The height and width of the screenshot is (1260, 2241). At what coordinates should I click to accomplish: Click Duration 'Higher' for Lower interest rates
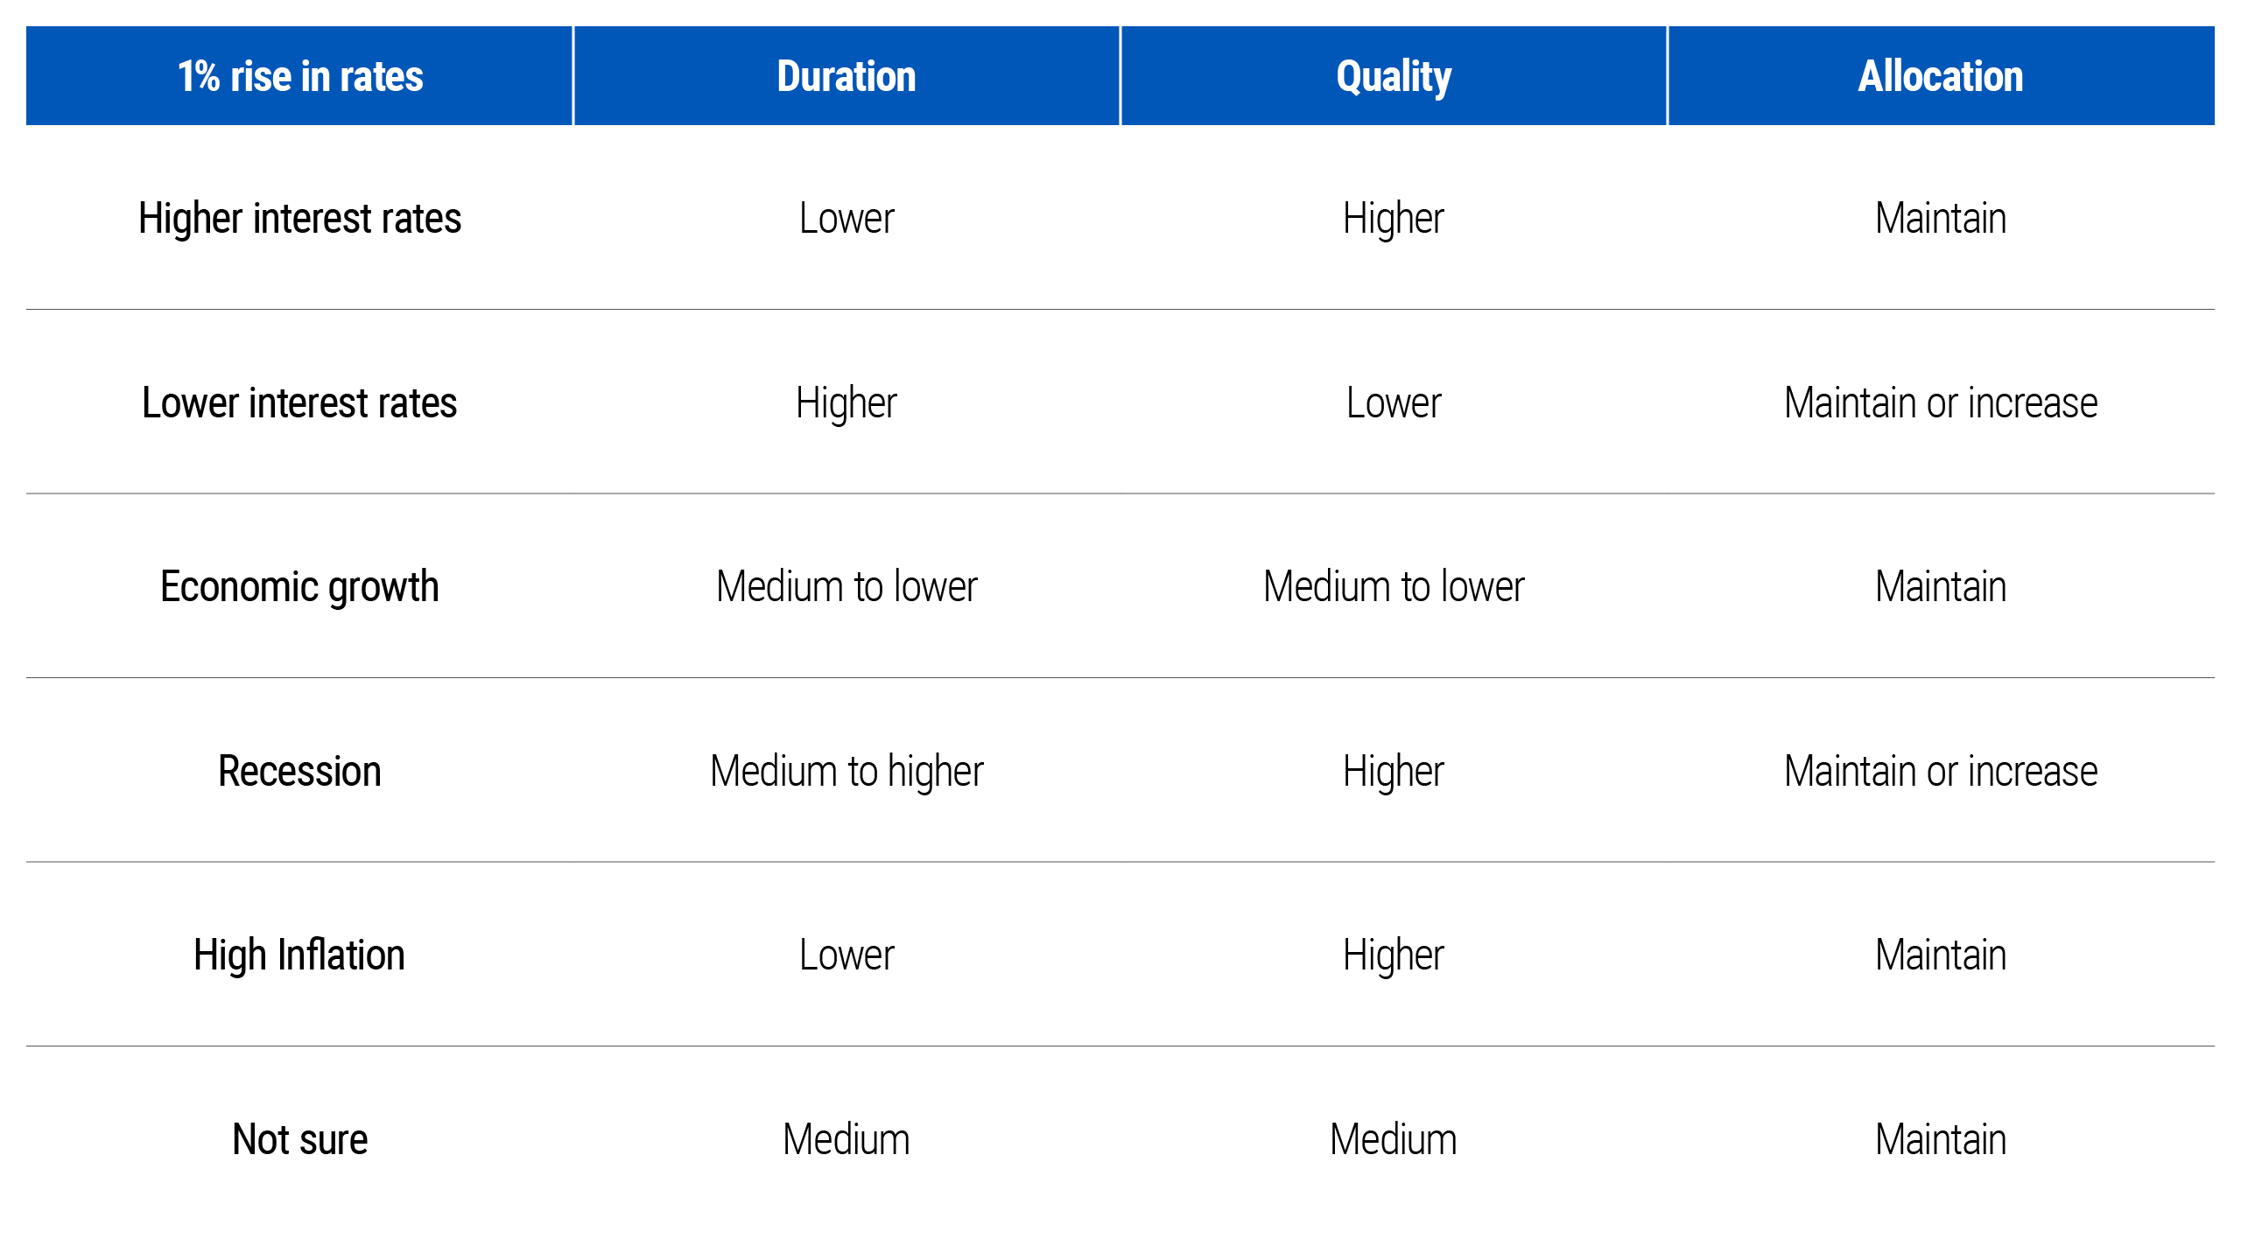(847, 404)
